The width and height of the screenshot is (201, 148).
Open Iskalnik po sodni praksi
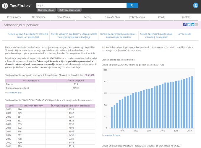tap(69, 10)
